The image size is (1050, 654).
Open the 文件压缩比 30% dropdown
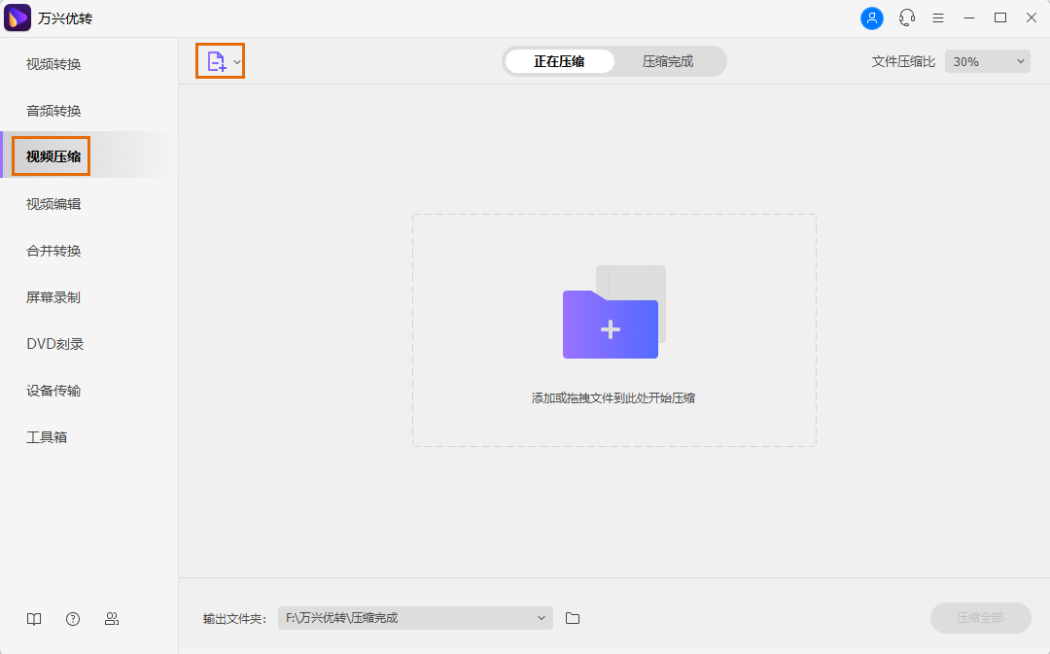[987, 60]
